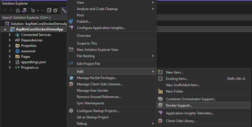Select Manage NuGet Packages... menu entry
This screenshot has width=252, height=127.
(97, 78)
